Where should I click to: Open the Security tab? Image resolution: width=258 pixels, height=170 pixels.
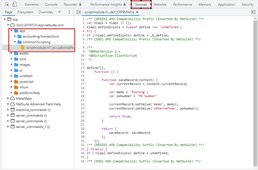(x=247, y=4)
